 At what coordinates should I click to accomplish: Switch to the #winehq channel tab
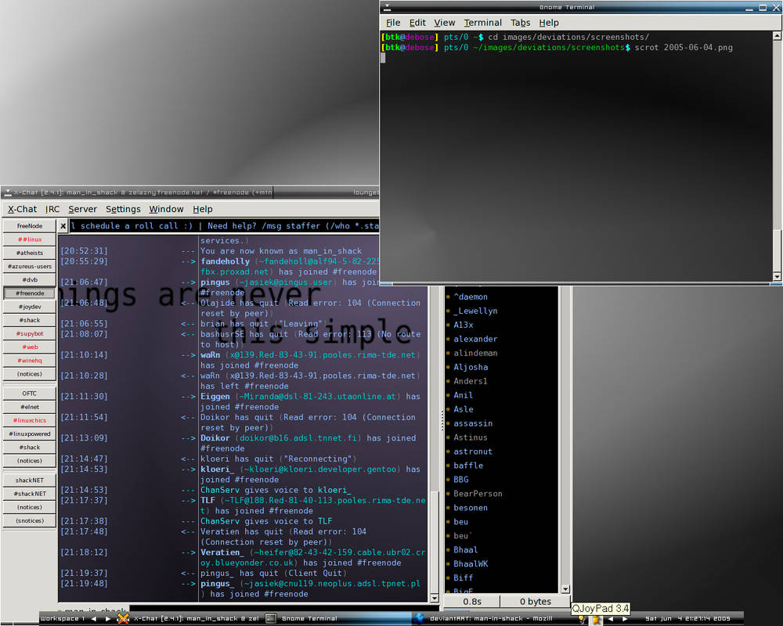(x=30, y=361)
